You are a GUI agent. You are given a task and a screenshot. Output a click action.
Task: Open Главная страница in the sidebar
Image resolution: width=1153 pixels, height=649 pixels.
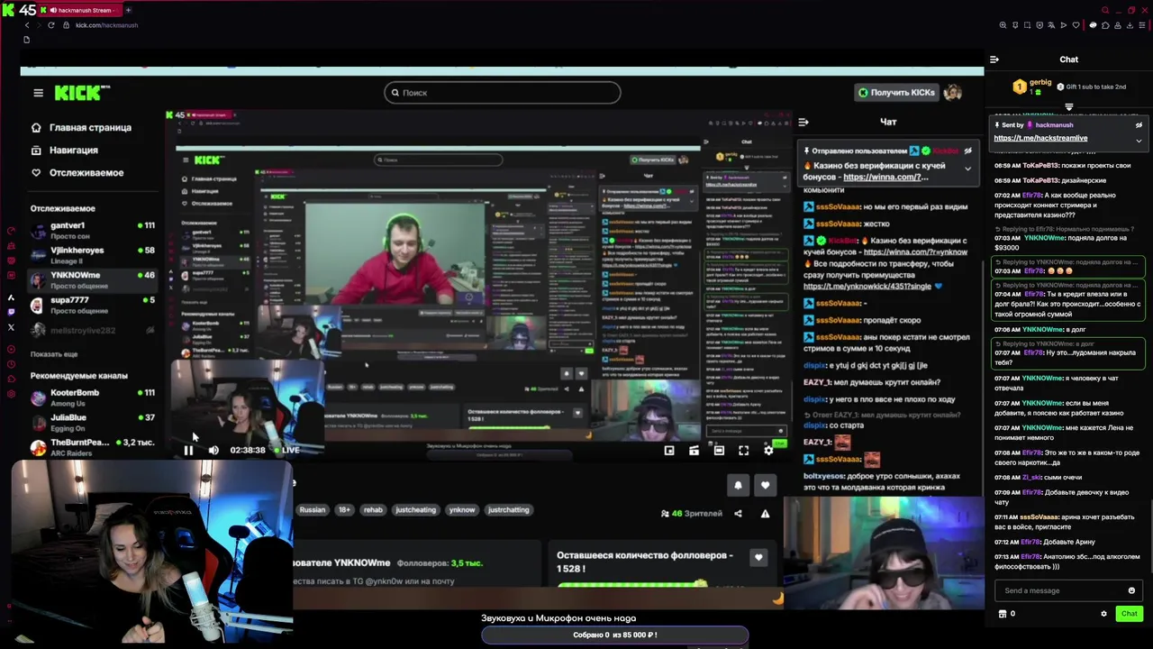tap(90, 128)
